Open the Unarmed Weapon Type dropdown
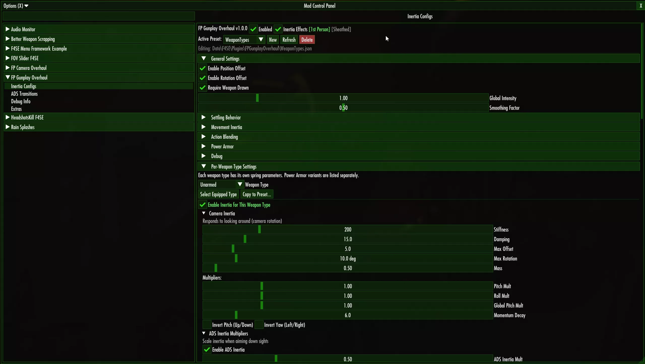 click(221, 185)
